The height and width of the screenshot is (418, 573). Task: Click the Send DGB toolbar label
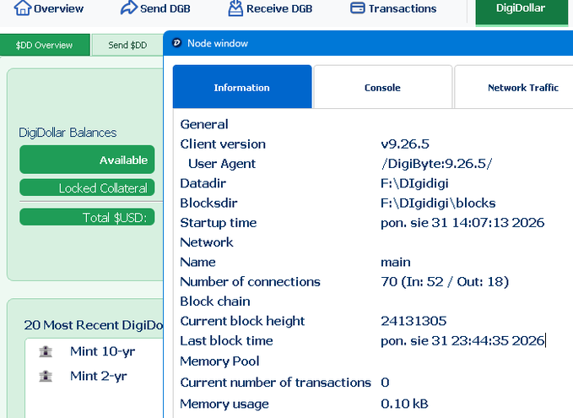pyautogui.click(x=165, y=8)
